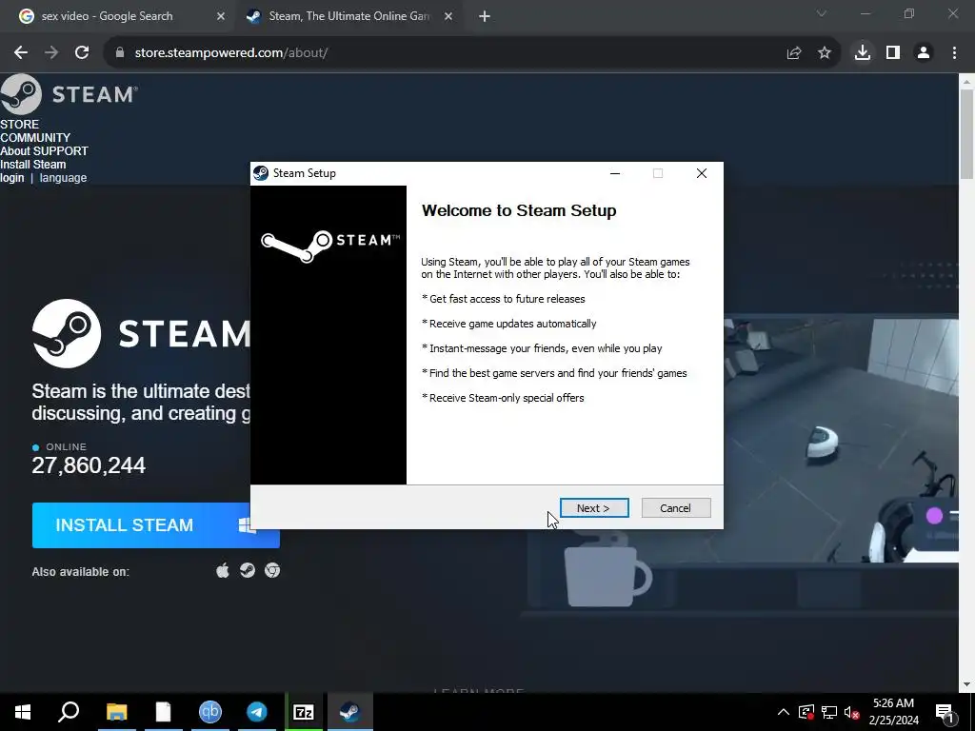Viewport: 975px width, 731px height.
Task: Open 7-Zip from taskbar
Action: pos(304,712)
